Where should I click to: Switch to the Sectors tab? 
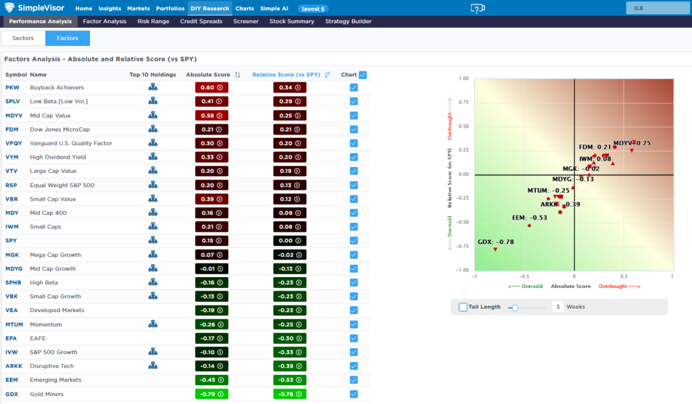point(23,38)
